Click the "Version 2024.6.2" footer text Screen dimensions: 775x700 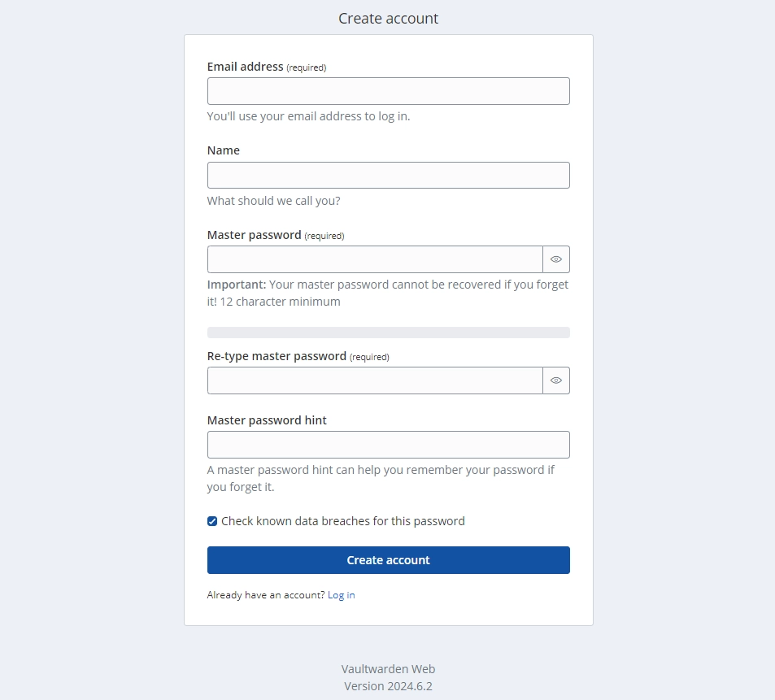click(x=388, y=685)
